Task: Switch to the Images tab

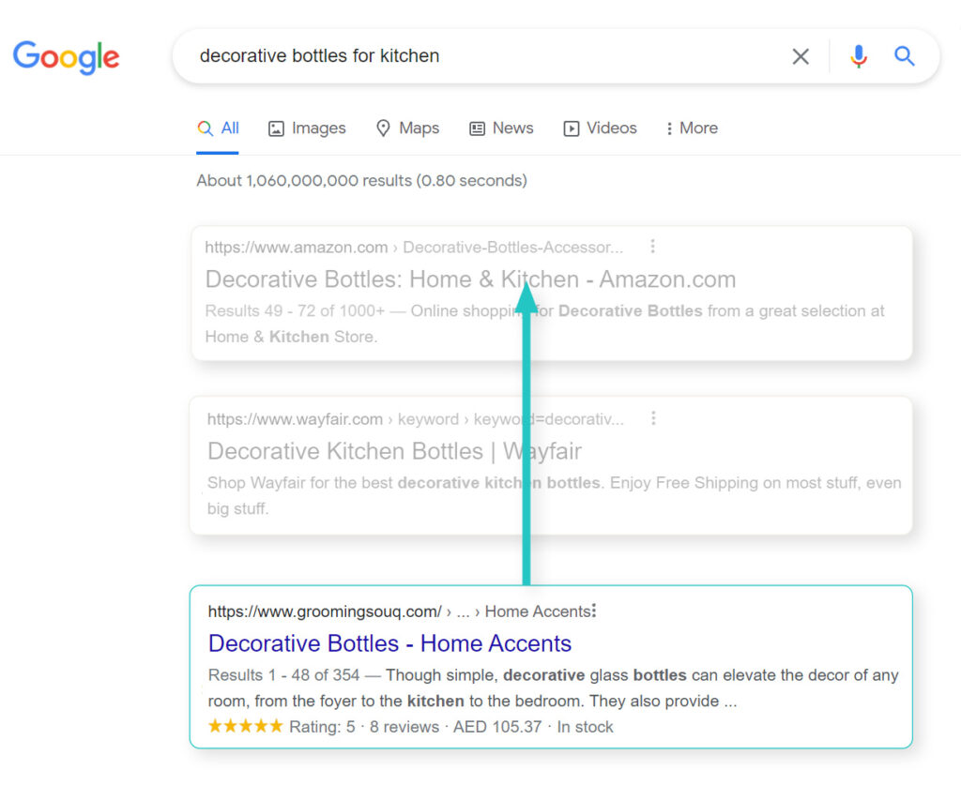Action: point(307,128)
